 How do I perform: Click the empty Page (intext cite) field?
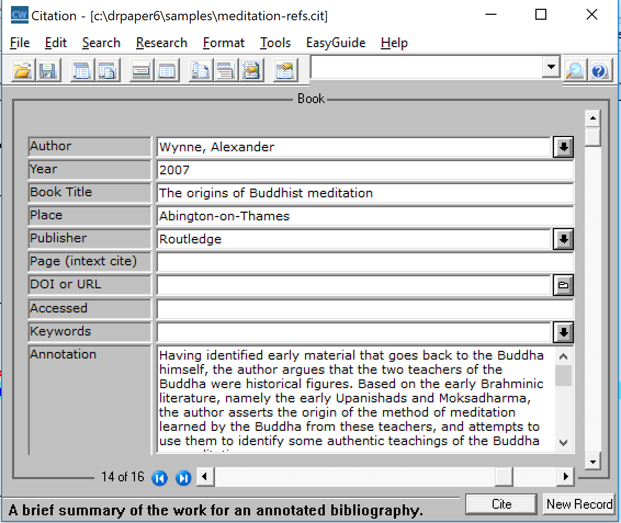(x=364, y=262)
